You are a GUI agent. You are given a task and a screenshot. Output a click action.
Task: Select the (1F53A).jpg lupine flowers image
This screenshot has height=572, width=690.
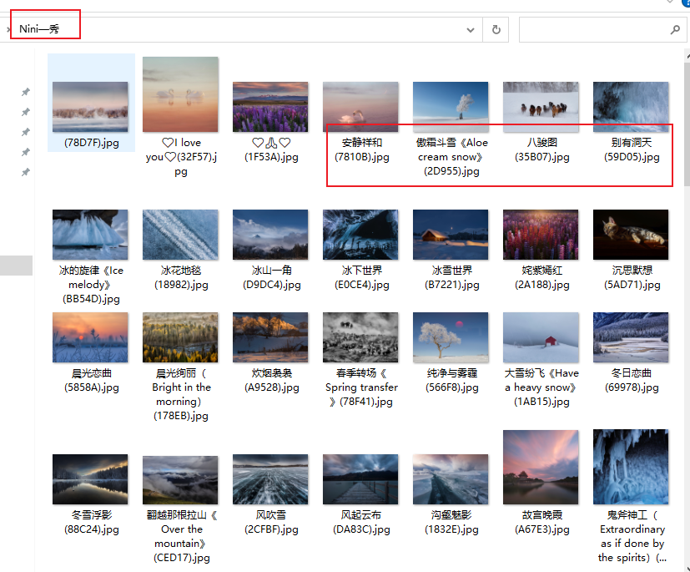270,107
